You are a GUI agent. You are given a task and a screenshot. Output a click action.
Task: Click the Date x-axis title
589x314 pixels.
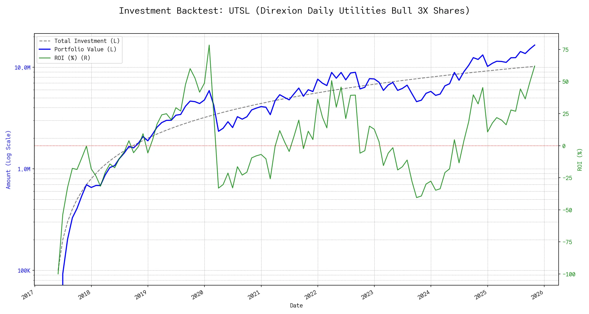coord(296,306)
